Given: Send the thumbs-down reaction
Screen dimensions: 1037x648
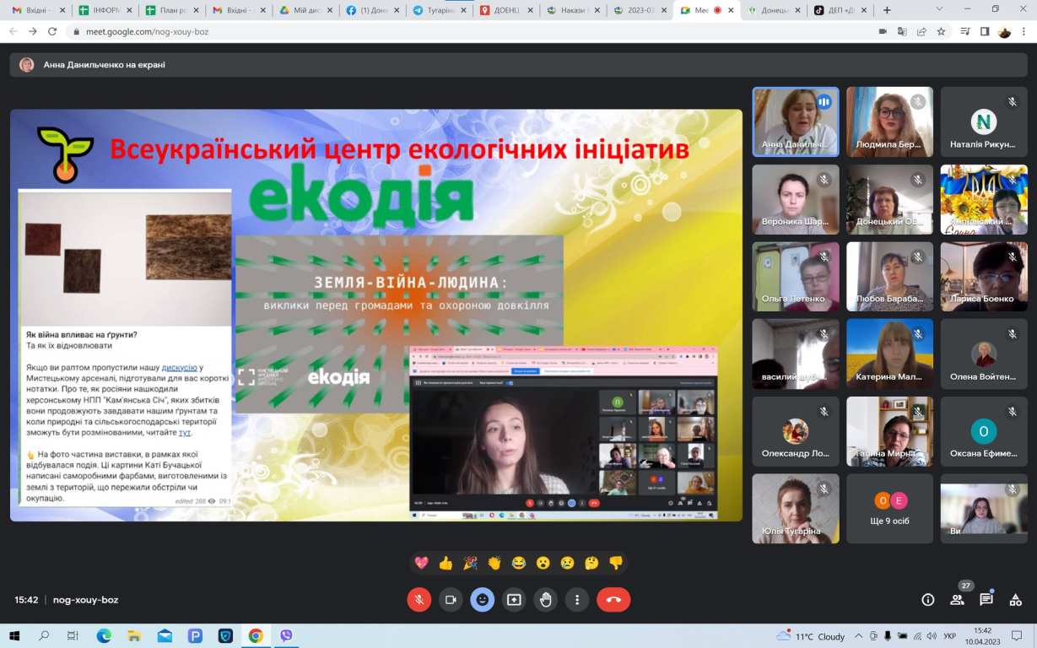Looking at the screenshot, I should click(616, 563).
